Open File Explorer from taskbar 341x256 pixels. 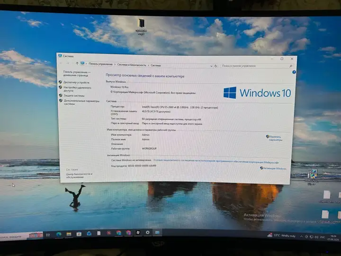69,234
